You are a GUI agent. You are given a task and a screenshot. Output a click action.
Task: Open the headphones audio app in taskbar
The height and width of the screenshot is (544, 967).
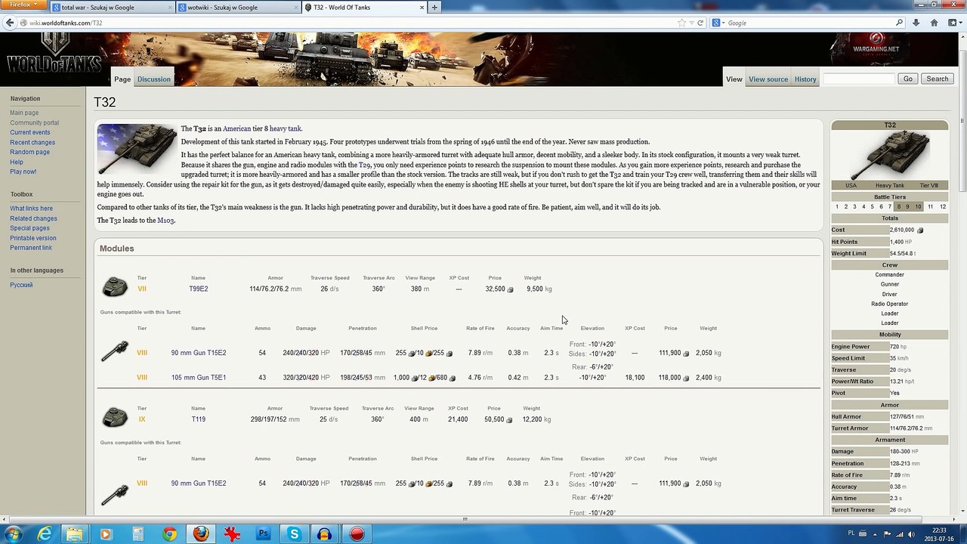[x=325, y=534]
